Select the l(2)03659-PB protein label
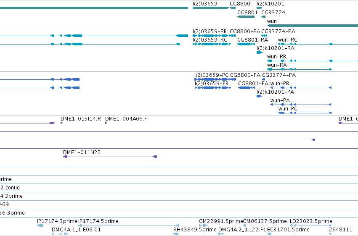Screen dimensions: 358x236 [x=212, y=84]
